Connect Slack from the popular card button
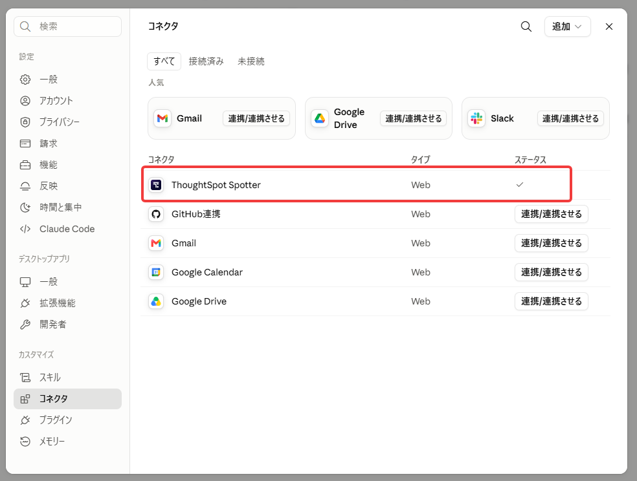 pyautogui.click(x=570, y=118)
